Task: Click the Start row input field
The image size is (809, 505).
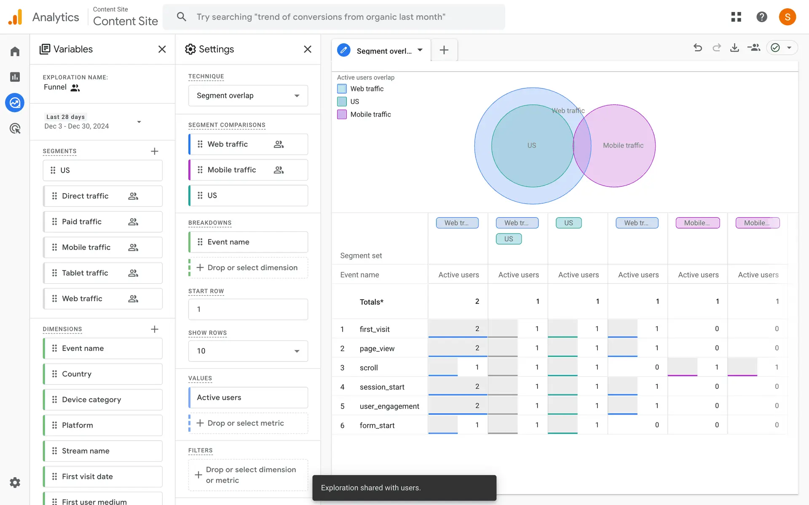Action: 248,309
